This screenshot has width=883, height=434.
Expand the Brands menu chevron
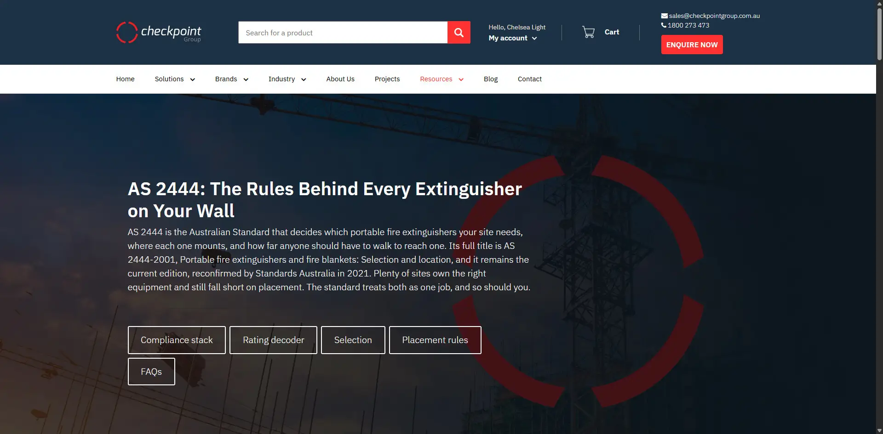246,79
